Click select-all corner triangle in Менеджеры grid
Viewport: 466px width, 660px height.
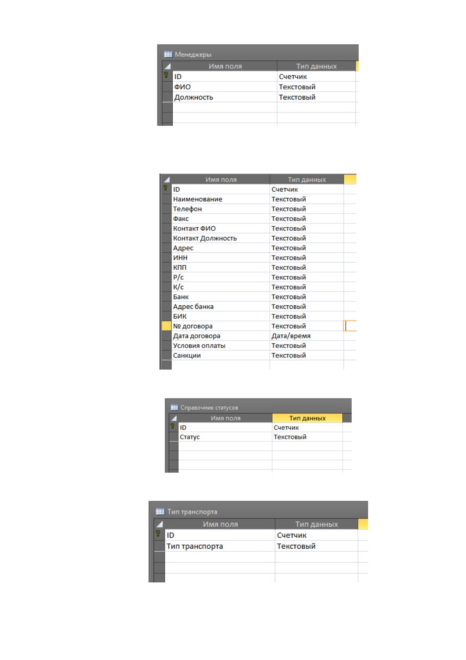pyautogui.click(x=167, y=66)
